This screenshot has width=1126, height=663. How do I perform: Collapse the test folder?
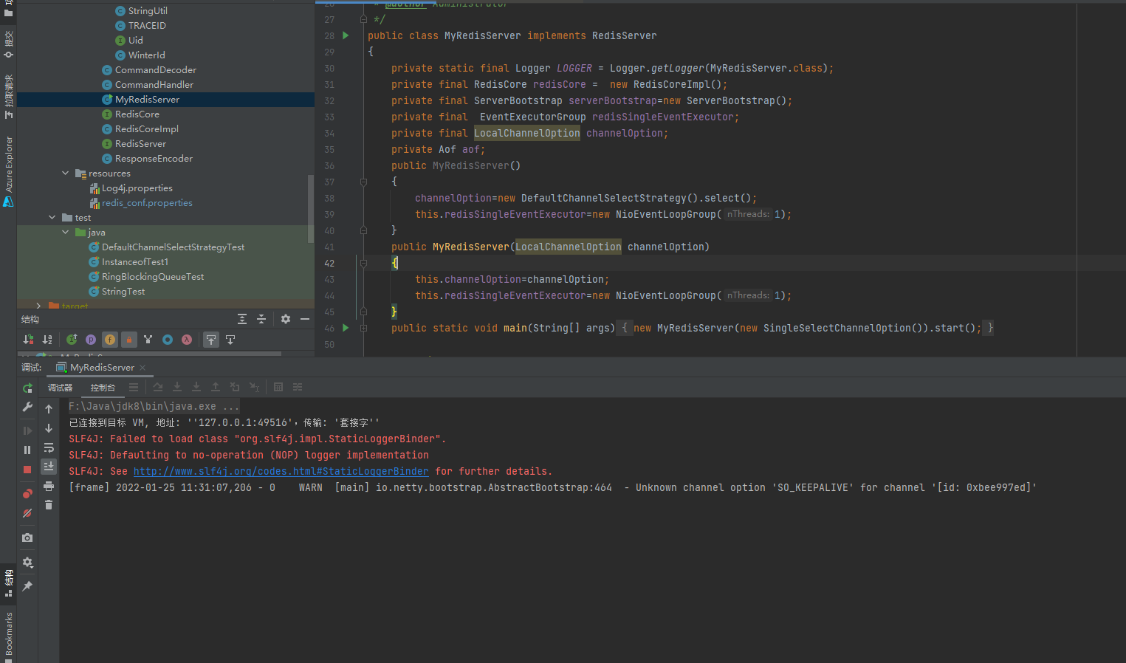52,217
